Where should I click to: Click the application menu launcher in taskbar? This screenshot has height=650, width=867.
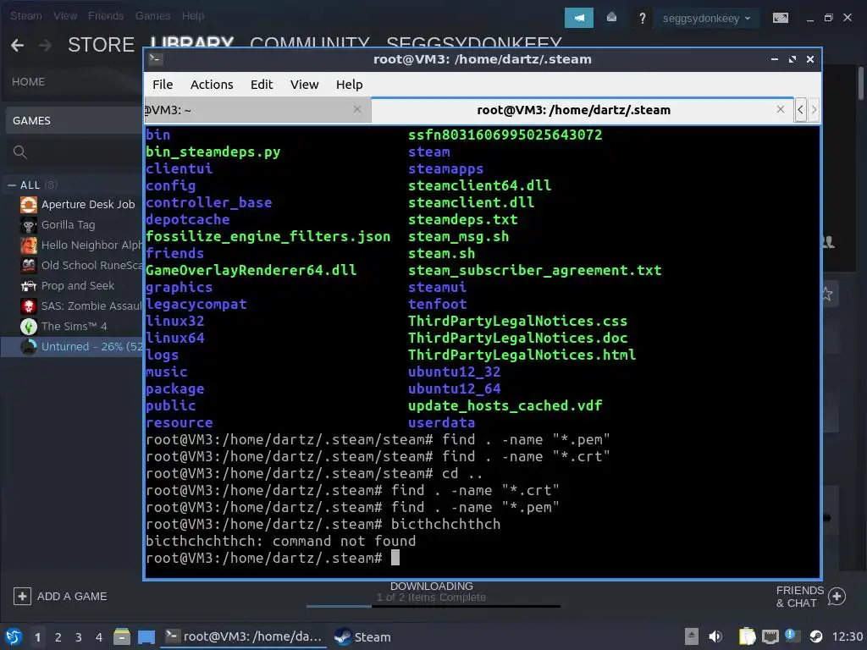point(14,636)
